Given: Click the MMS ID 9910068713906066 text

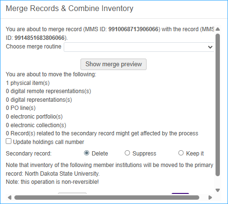Looking at the screenshot, I should point(133,29).
